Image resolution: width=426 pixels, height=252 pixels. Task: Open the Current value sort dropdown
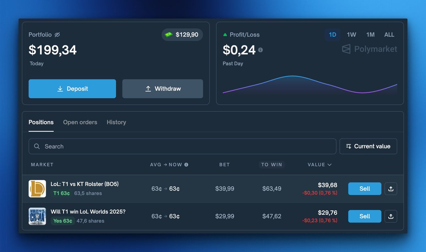[x=368, y=146]
